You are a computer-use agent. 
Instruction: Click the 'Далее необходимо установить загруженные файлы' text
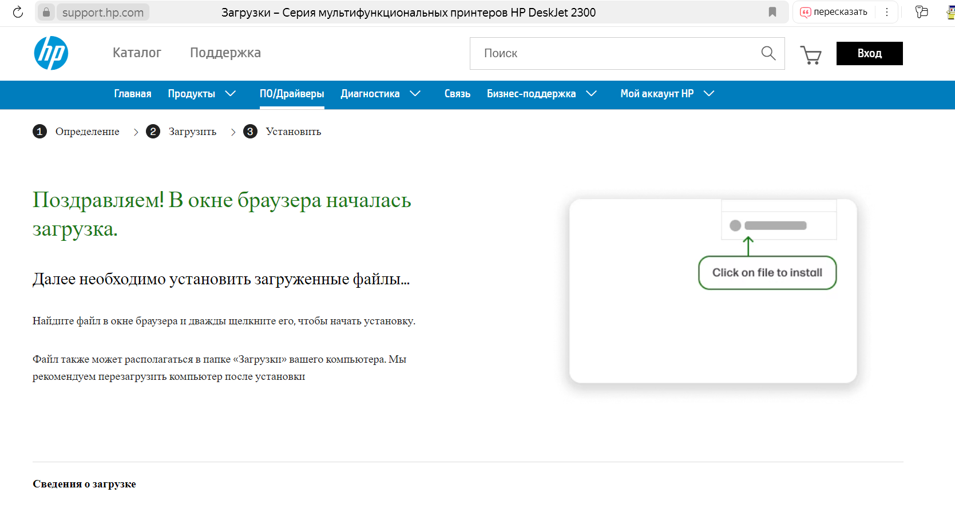[x=221, y=279]
